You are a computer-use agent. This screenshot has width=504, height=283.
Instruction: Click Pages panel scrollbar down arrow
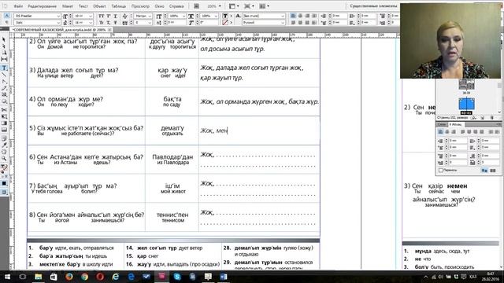498,112
